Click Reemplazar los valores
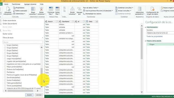 (x=92, y=14)
